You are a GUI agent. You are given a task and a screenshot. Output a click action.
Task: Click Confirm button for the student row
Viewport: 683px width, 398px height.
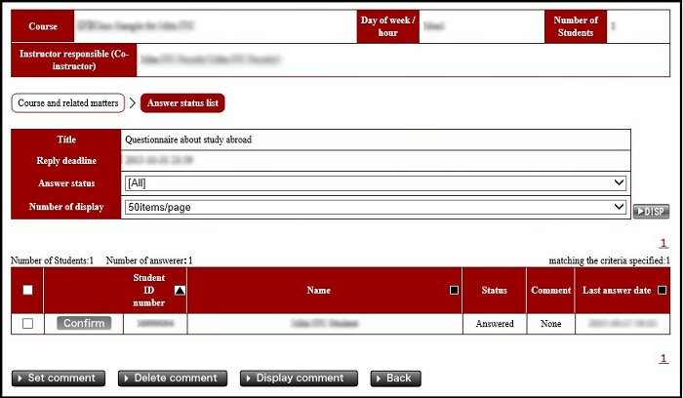[x=84, y=323]
